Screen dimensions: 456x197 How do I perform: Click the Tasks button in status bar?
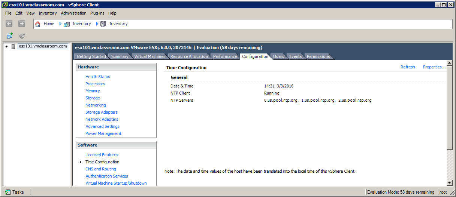click(15, 192)
